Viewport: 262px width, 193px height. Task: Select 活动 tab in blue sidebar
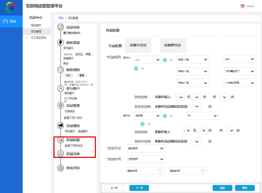tap(11, 22)
